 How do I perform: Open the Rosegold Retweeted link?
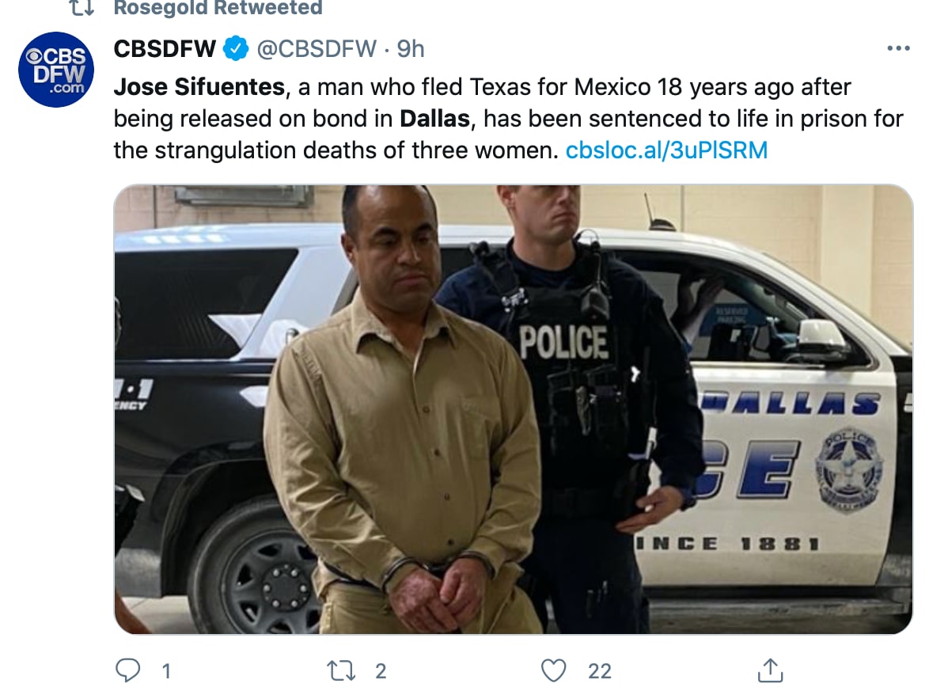[x=218, y=9]
